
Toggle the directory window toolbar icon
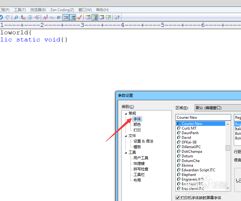pos(95,18)
